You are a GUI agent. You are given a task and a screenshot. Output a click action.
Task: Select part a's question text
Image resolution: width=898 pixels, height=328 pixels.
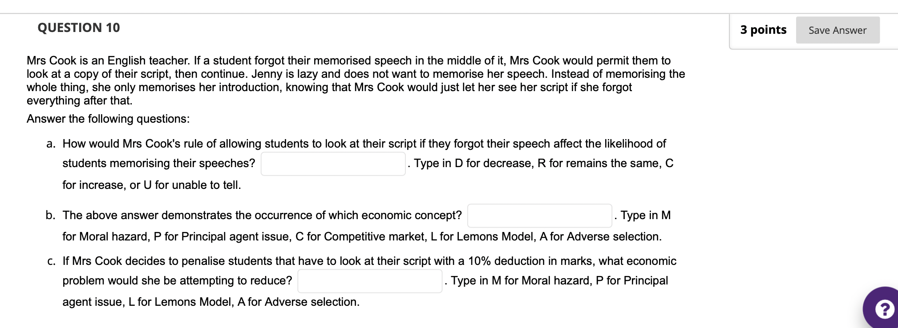(x=311, y=143)
